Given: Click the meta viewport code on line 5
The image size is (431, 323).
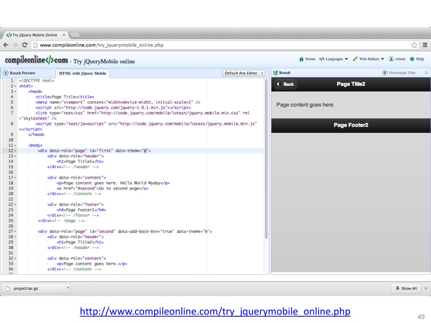Looking at the screenshot, I should click(118, 102).
